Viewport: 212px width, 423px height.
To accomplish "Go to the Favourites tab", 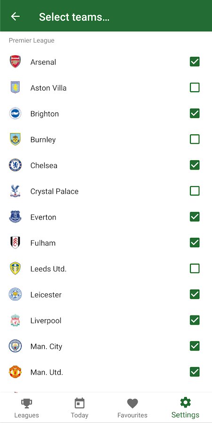I will pyautogui.click(x=133, y=408).
